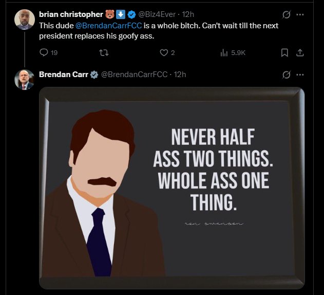Open the @Biz4Ever handle
This screenshot has width=324, height=295.
click(157, 14)
